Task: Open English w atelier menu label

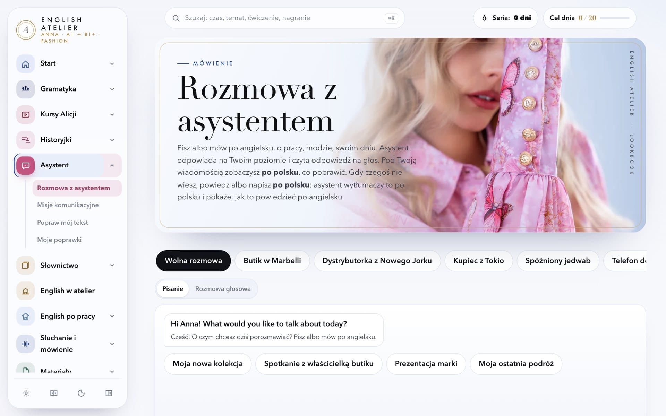Action: pos(67,291)
